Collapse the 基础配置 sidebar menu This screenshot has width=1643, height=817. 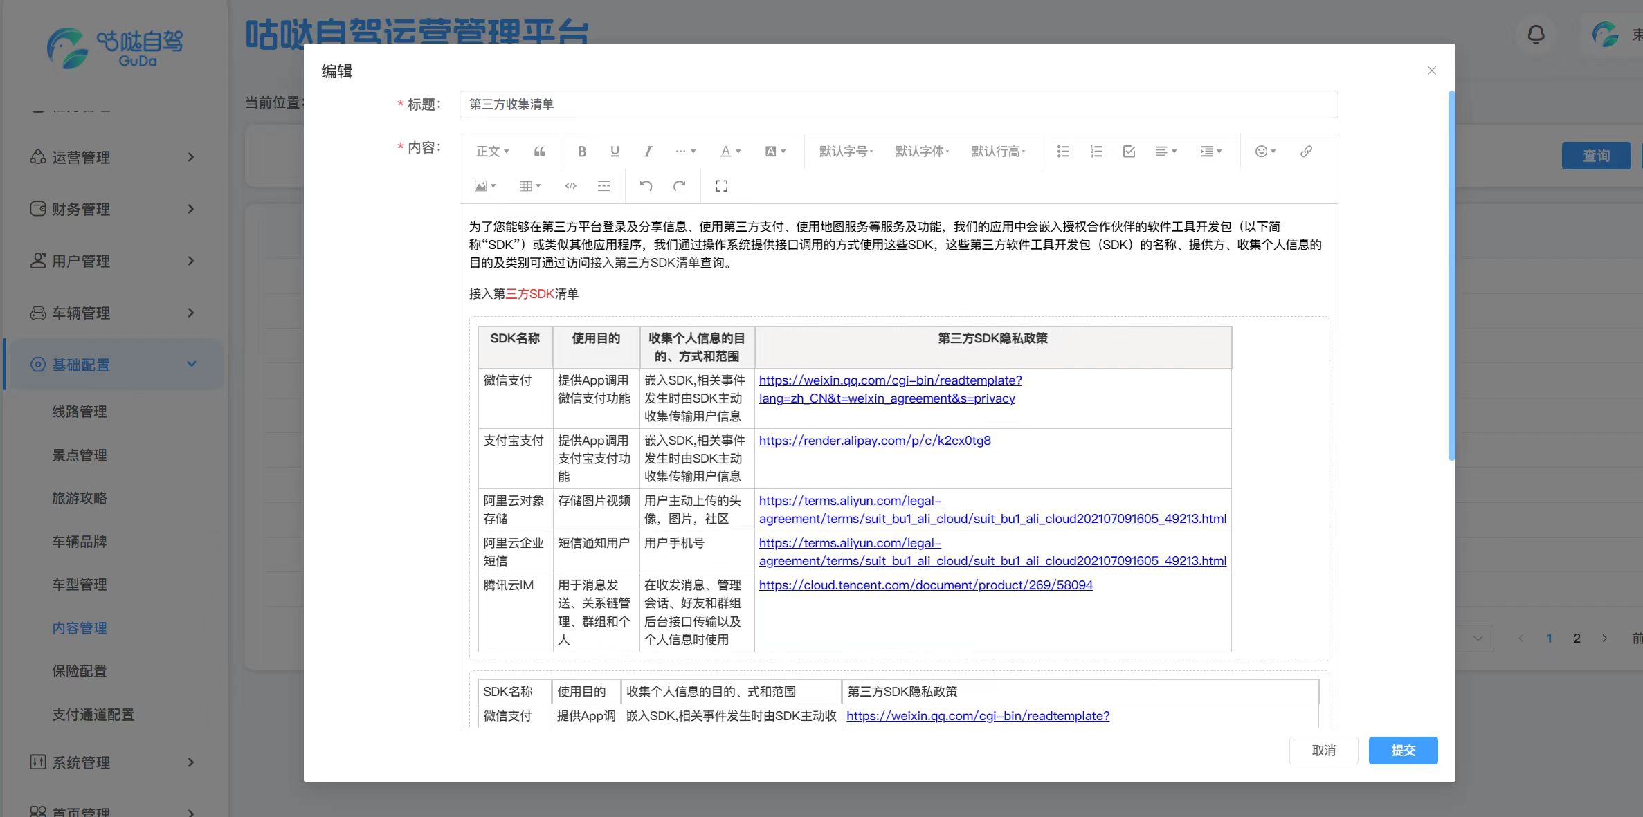113,365
